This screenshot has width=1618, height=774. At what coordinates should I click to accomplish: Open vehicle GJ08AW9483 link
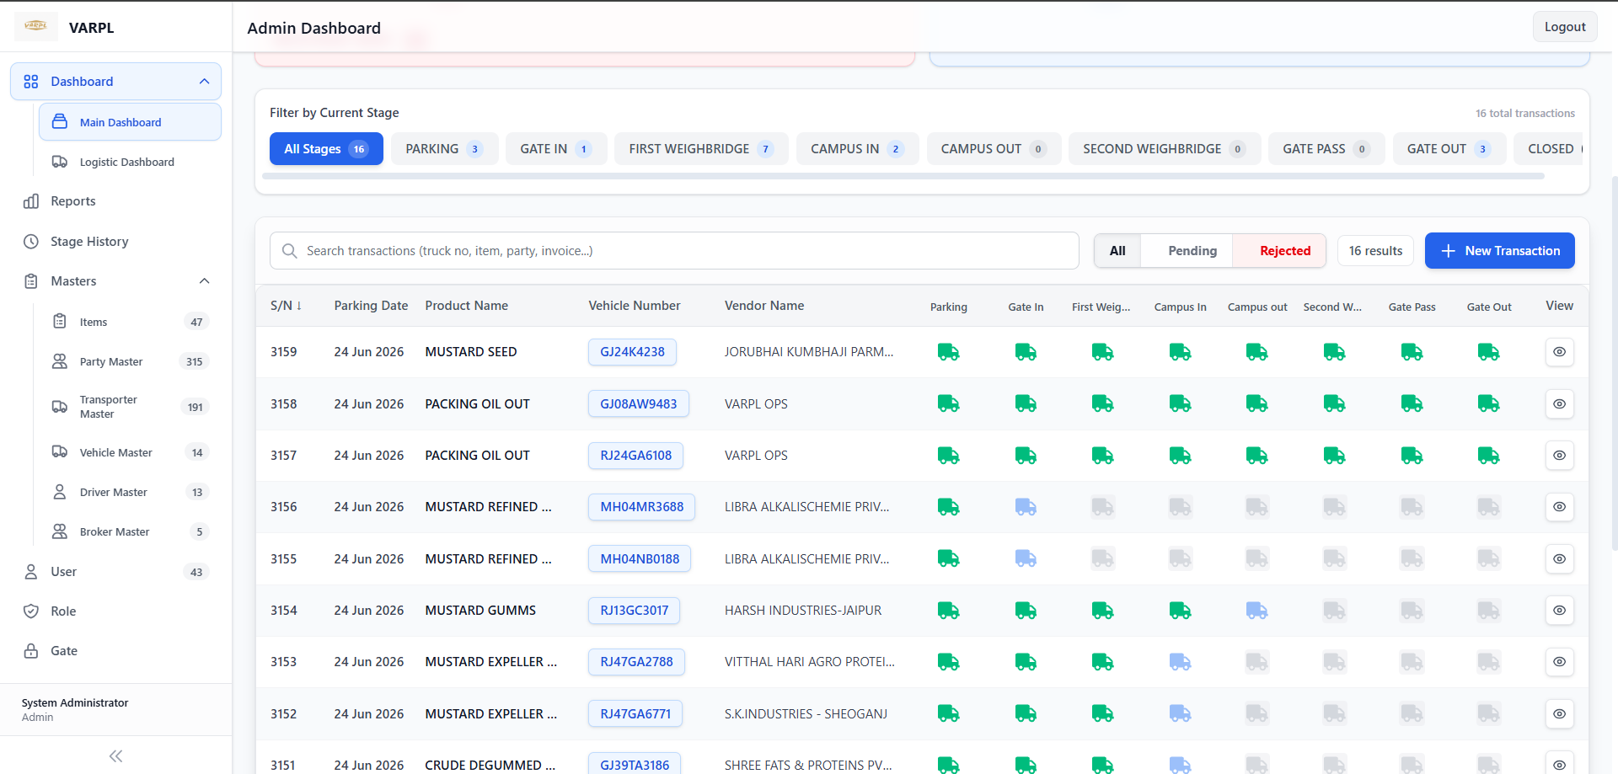[x=638, y=403]
